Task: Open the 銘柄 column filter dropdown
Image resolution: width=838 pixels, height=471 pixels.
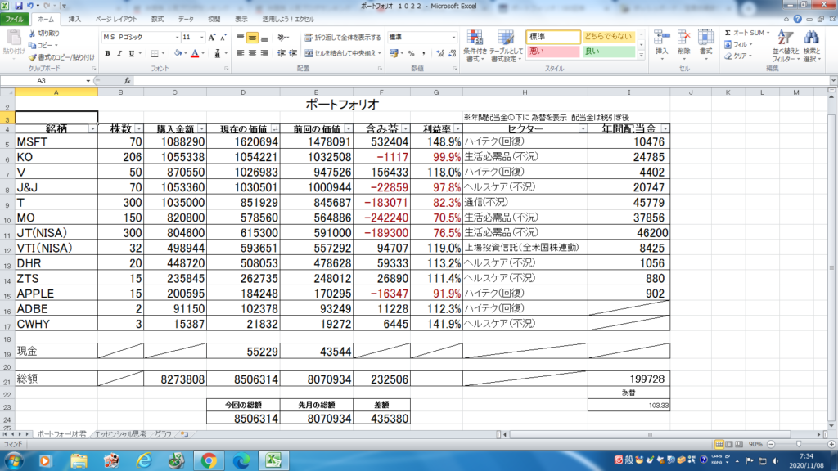Action: pyautogui.click(x=92, y=129)
